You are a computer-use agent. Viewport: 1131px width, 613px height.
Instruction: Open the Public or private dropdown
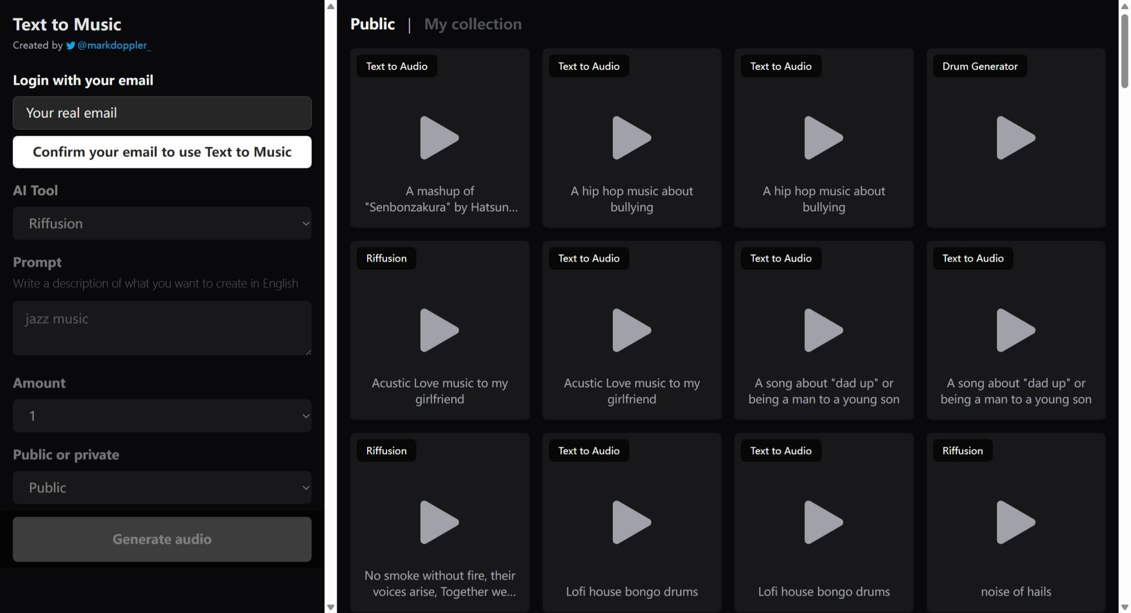click(x=162, y=487)
